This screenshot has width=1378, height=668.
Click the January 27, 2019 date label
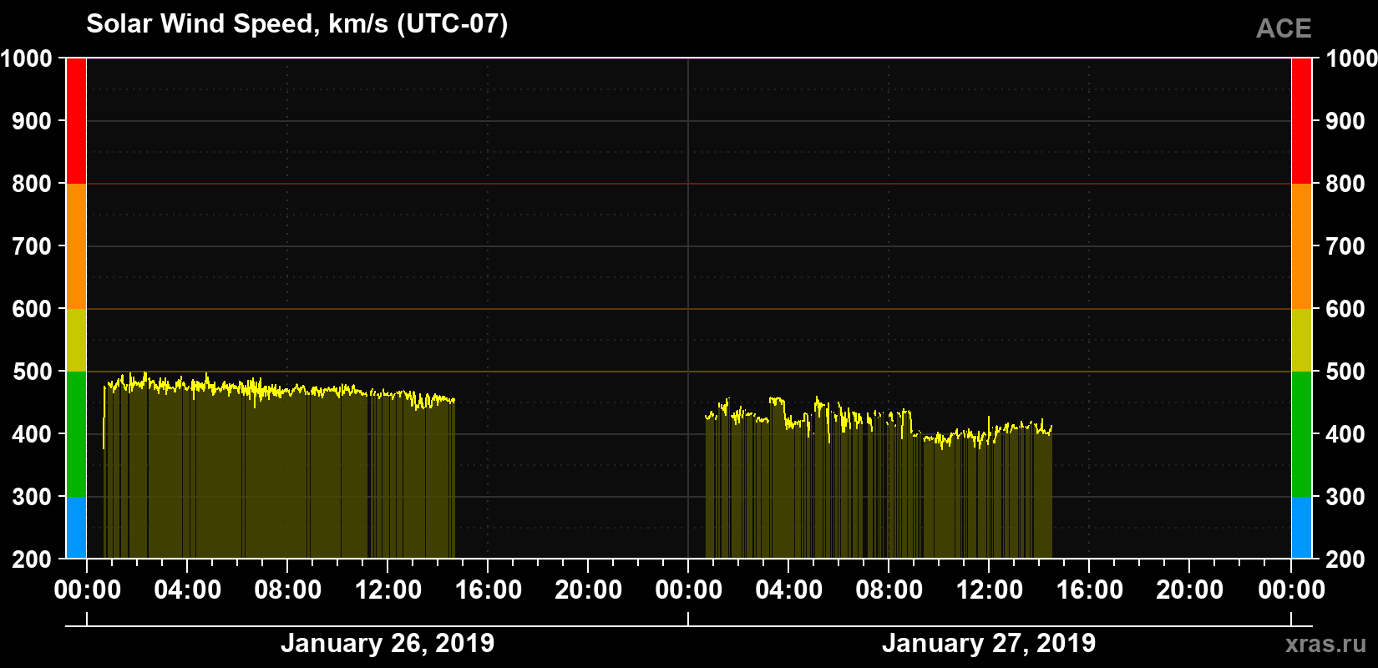click(989, 643)
